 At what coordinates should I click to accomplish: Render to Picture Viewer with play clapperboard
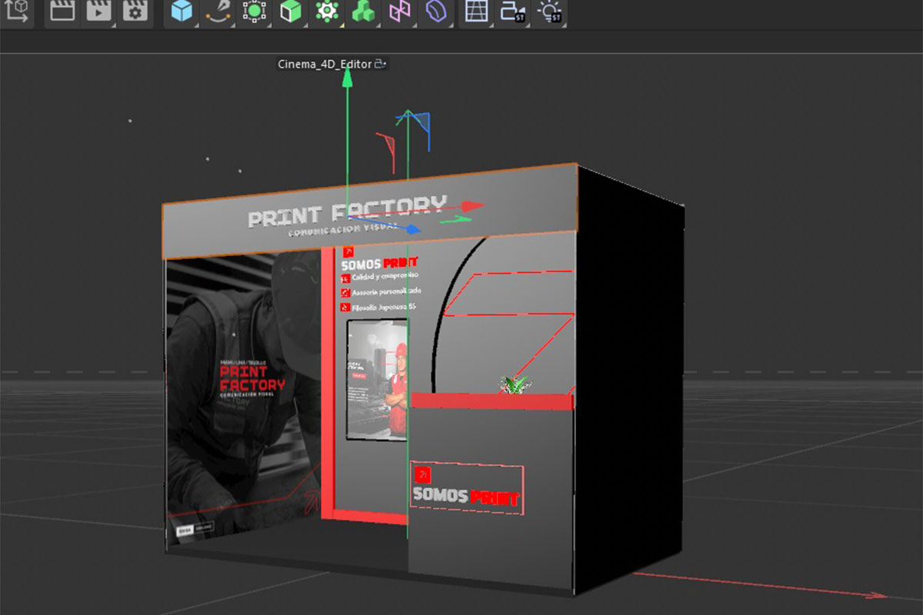(98, 12)
